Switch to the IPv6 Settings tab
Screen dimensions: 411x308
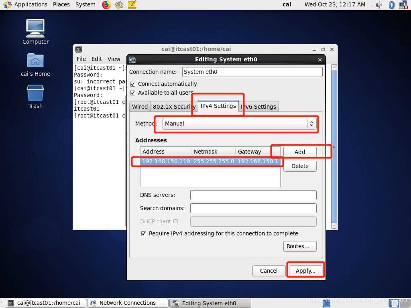tap(259, 107)
